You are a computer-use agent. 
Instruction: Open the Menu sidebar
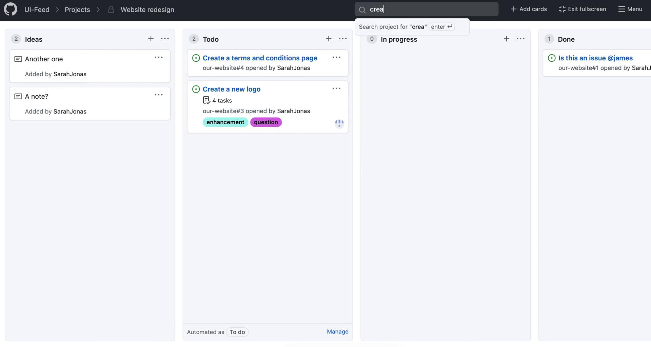pyautogui.click(x=630, y=9)
